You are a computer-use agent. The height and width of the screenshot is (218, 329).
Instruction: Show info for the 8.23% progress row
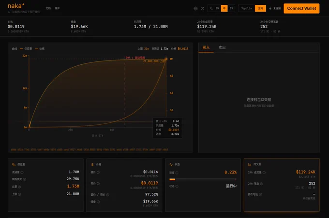point(177,173)
